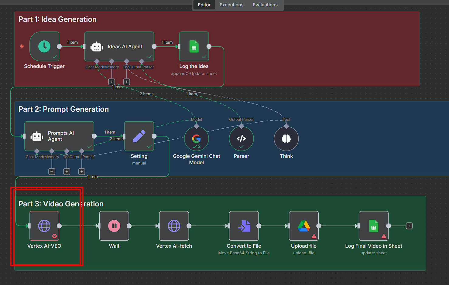Open the Prompts AI Agent node
Viewport: 449px width, 285px height.
pos(59,136)
